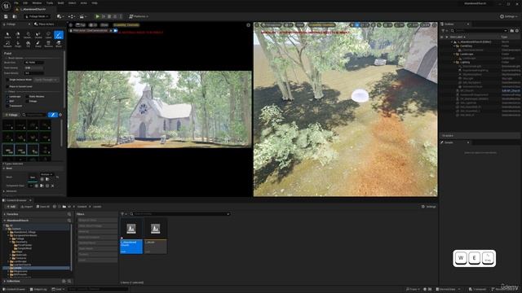This screenshot has width=522, height=293.
Task: Expand the Collections section
Action: click(5, 281)
